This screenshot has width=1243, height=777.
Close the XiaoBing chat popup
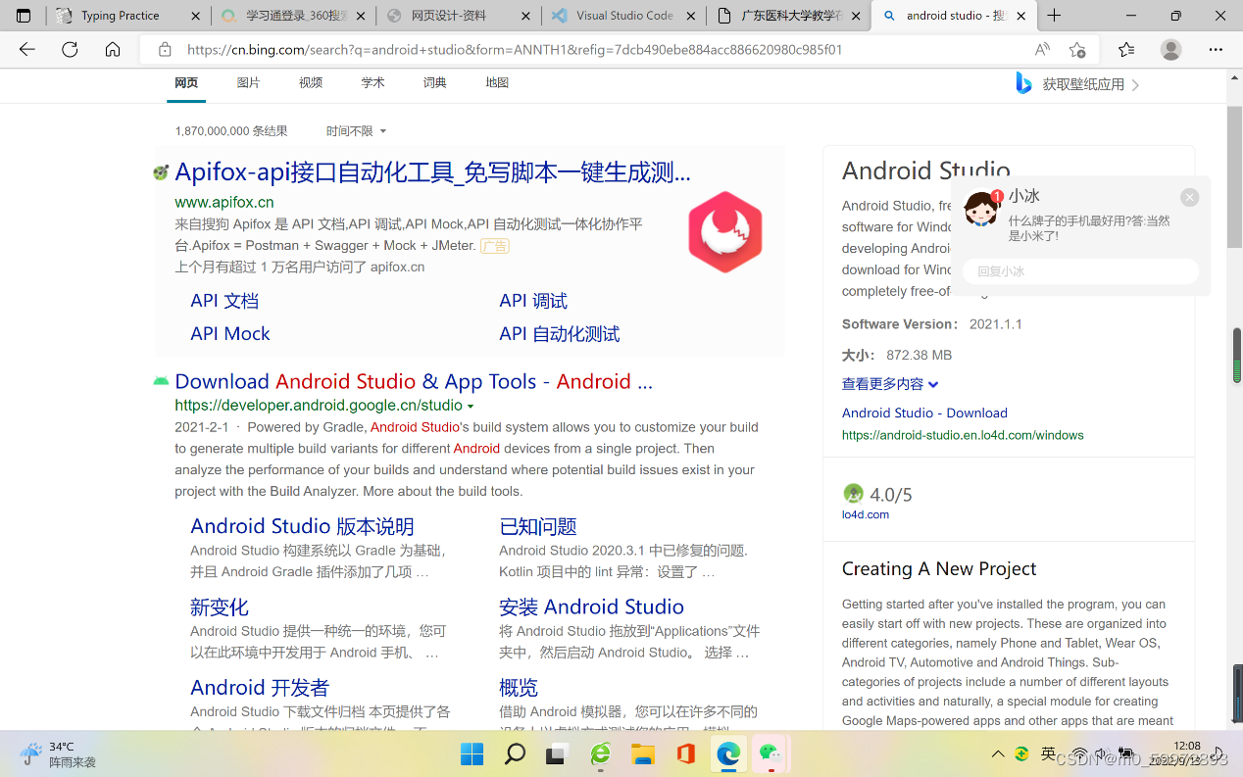click(x=1190, y=197)
